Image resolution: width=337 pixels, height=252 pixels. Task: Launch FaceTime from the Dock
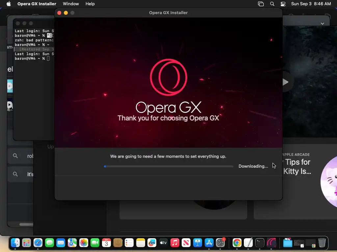click(95, 243)
